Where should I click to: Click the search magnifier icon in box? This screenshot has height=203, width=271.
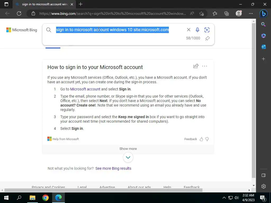[49, 30]
